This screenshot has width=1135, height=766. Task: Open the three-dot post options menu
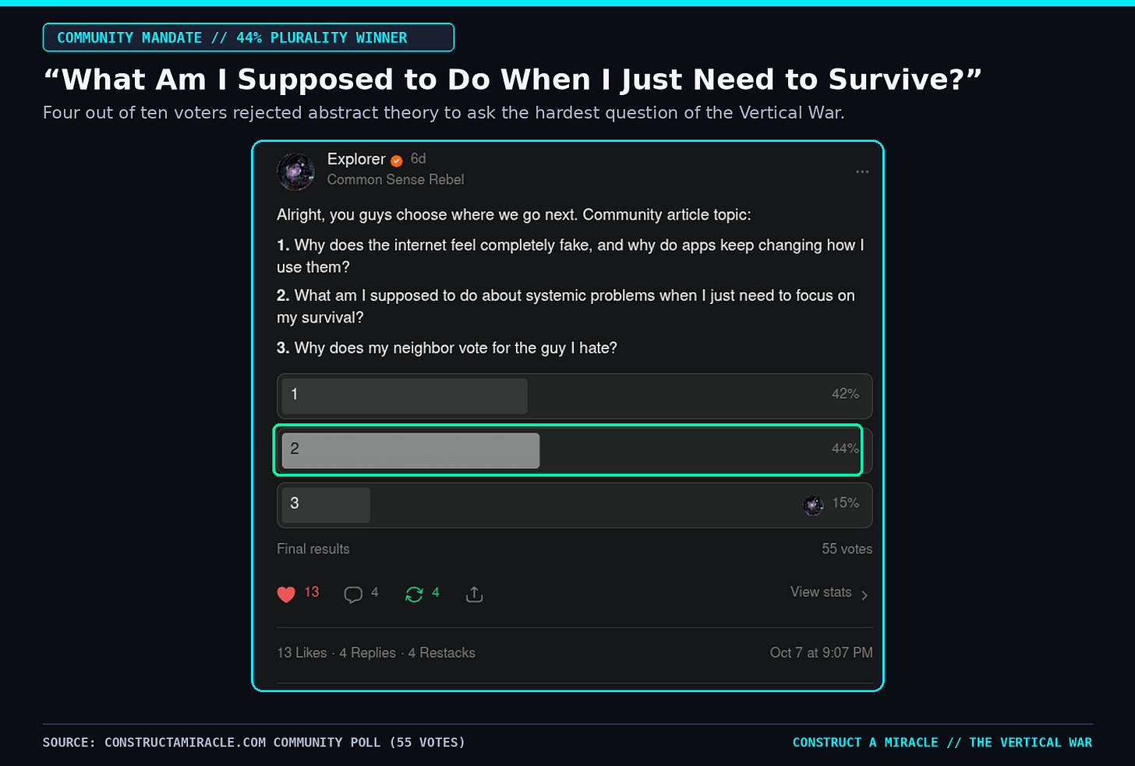(862, 172)
